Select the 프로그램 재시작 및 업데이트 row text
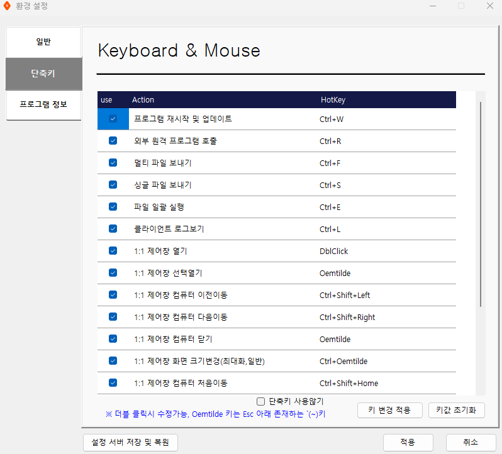 [x=183, y=119]
